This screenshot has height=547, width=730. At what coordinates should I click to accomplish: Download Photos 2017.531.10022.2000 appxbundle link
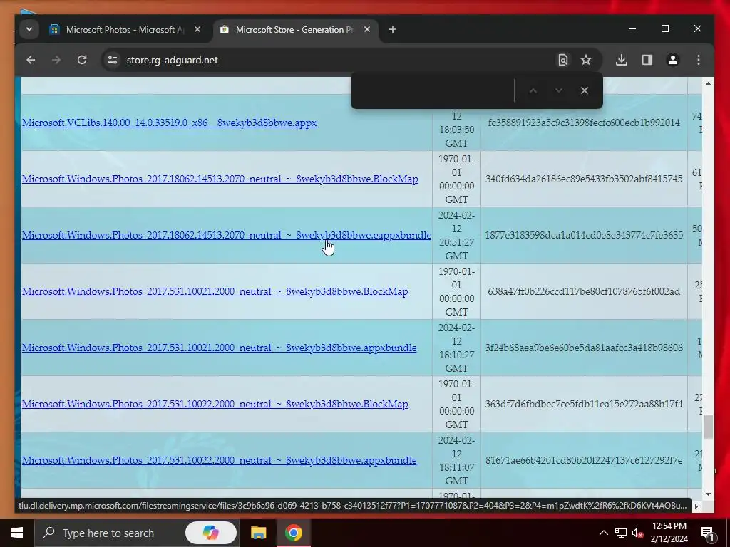point(219,461)
